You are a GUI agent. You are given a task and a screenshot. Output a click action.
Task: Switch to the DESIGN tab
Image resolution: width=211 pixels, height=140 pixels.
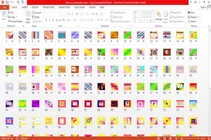click(x=35, y=7)
